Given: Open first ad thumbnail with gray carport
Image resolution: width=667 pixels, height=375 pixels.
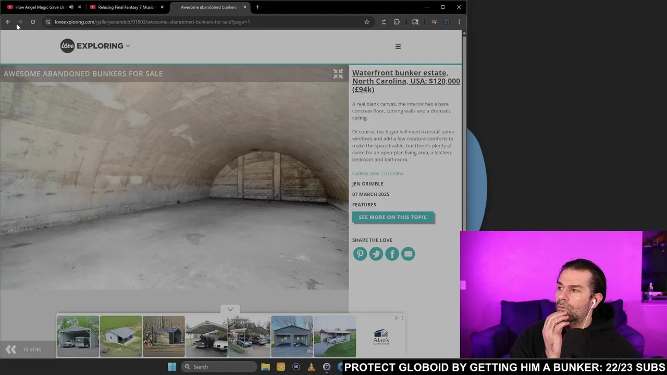Looking at the screenshot, I should pyautogui.click(x=78, y=336).
